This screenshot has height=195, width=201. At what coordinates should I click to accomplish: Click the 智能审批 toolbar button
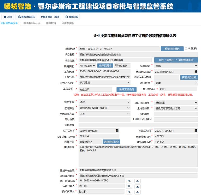[71, 17]
